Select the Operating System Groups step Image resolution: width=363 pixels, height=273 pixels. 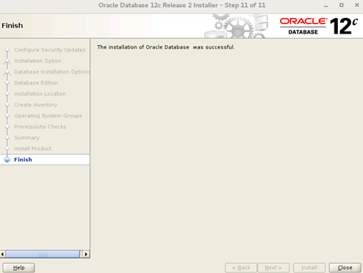(x=48, y=116)
